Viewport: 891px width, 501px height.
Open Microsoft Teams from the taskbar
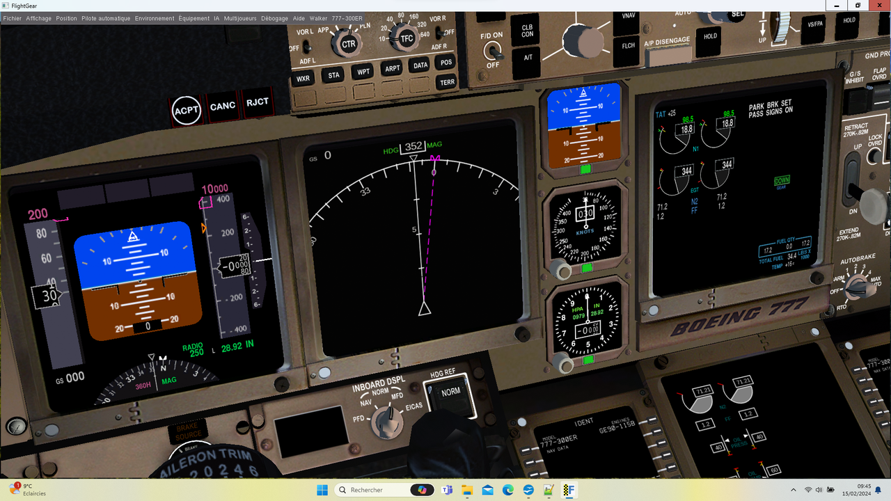[x=446, y=490]
